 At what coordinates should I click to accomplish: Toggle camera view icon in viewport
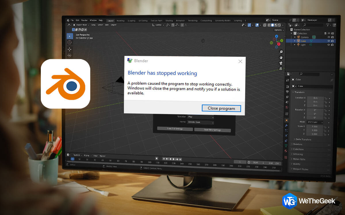click(281, 63)
